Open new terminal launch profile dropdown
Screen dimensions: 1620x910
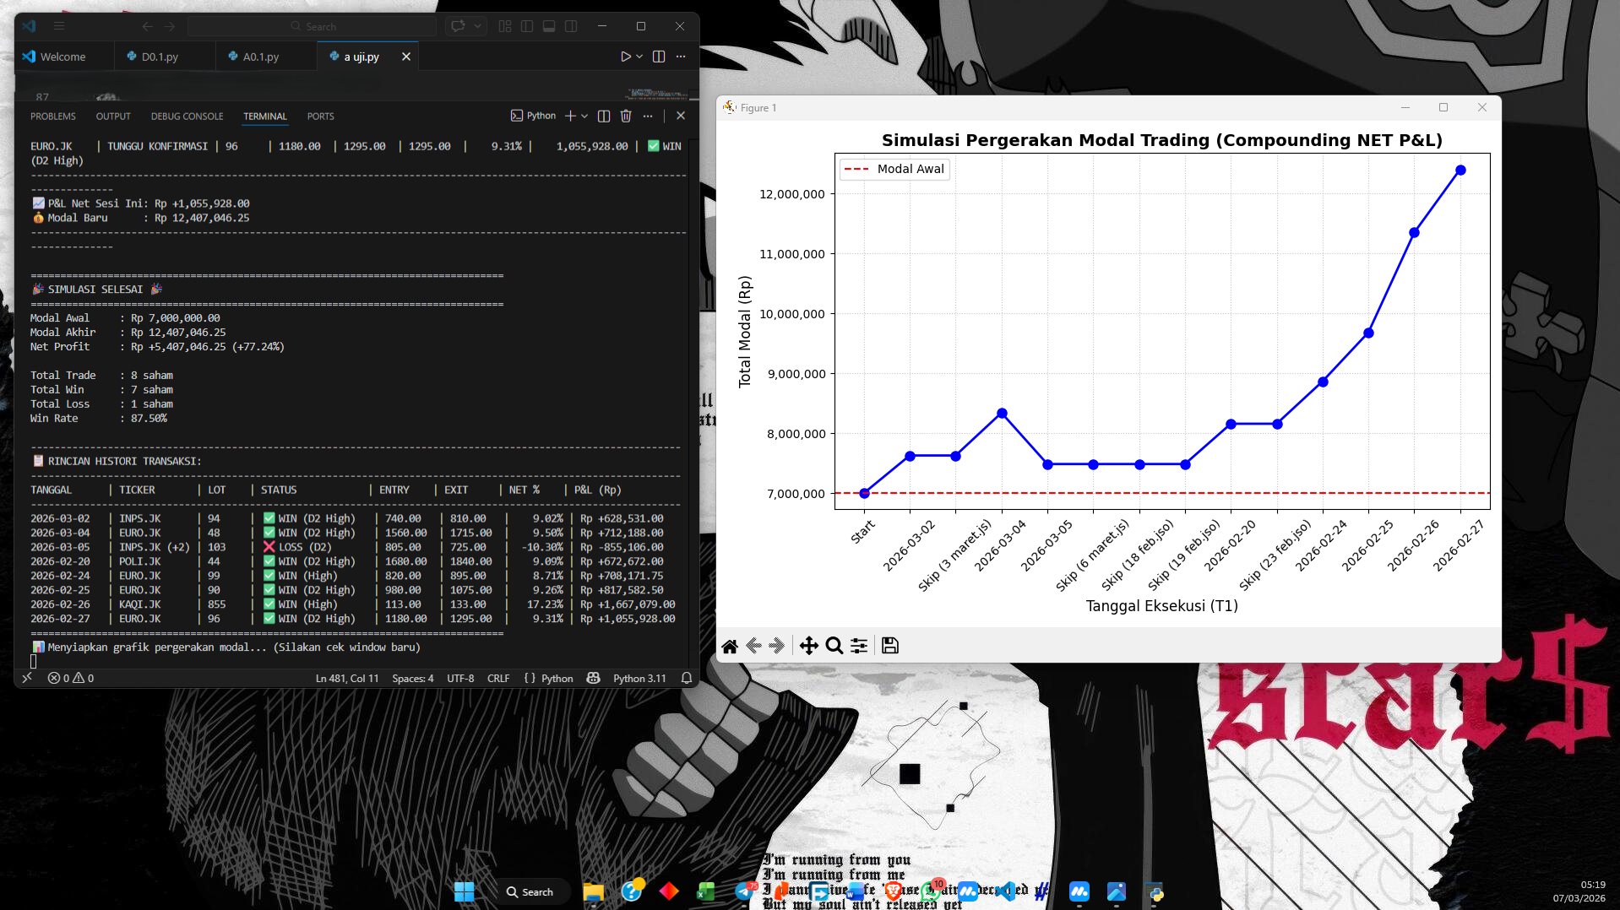(584, 116)
